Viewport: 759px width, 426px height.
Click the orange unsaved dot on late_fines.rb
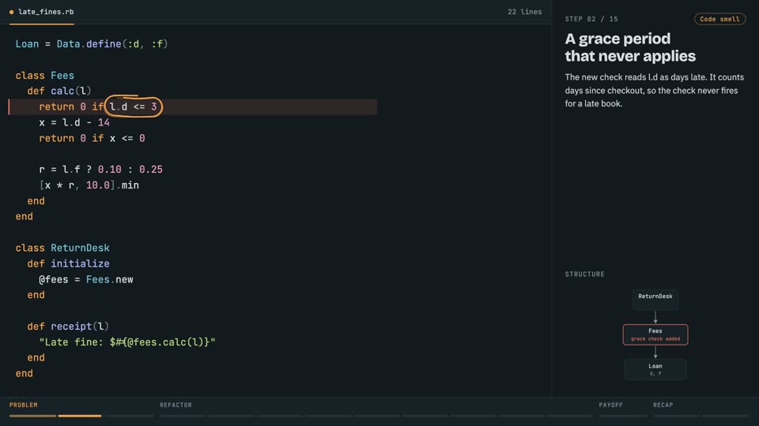tap(12, 12)
